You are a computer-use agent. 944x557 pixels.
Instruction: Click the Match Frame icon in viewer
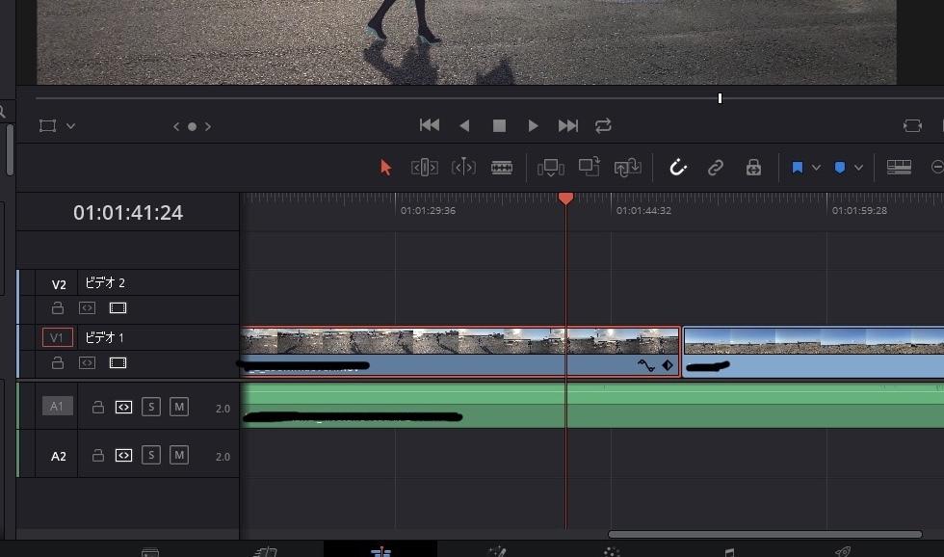[913, 125]
